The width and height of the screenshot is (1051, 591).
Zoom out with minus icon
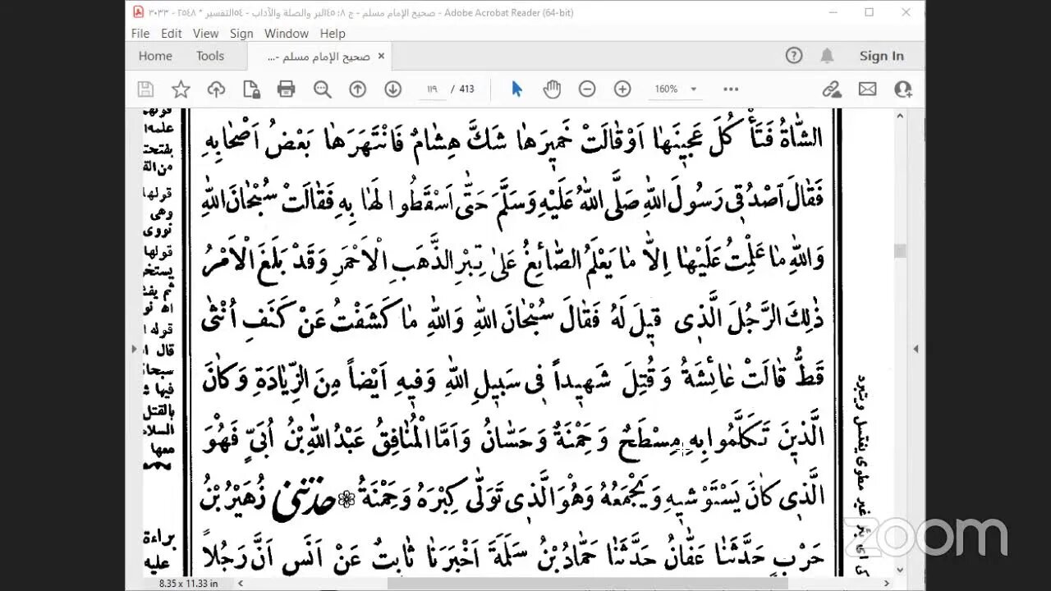point(587,89)
